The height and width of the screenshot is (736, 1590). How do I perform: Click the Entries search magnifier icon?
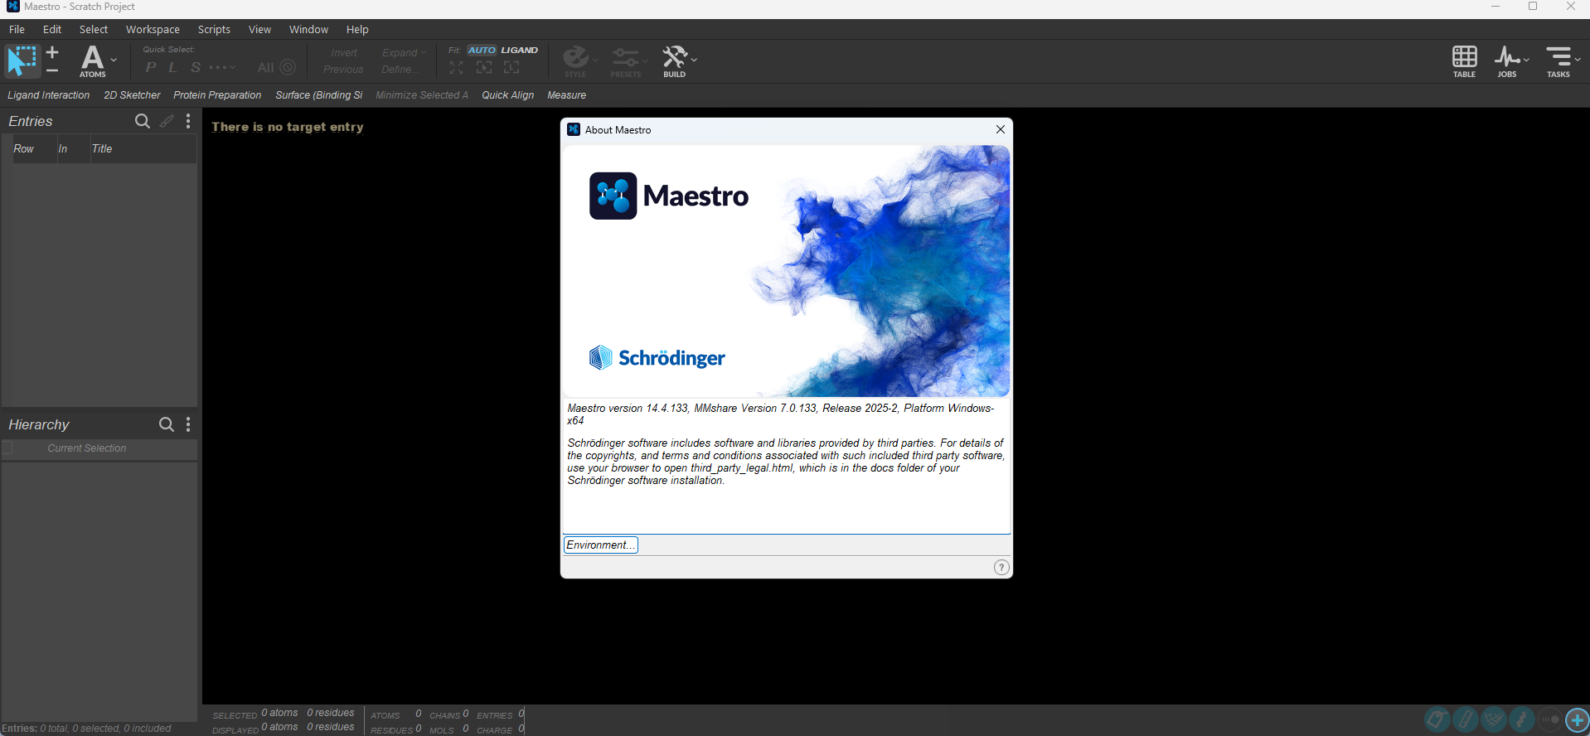pyautogui.click(x=143, y=121)
